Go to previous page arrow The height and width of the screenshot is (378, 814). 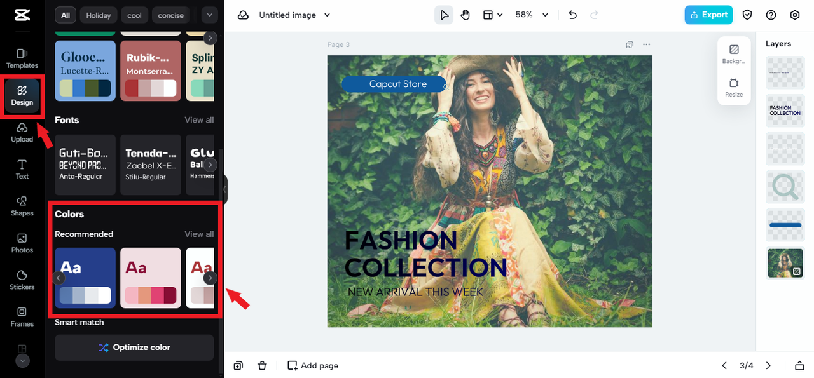[x=724, y=365]
